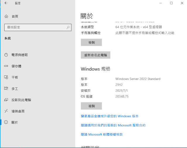Close the 設定 window
Image resolution: width=187 pixels, height=148 pixels.
point(182,3)
